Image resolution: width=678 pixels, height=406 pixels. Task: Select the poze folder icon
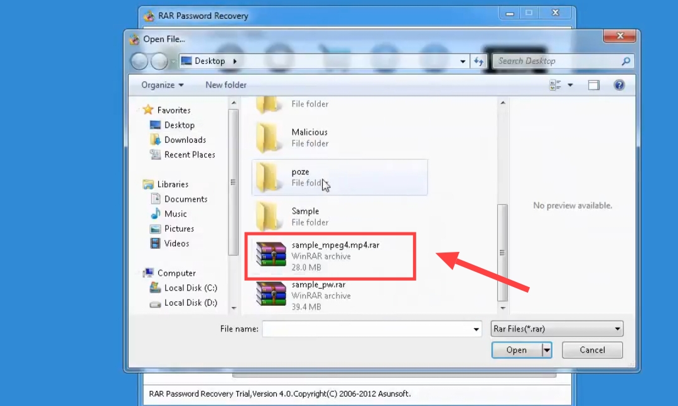[x=267, y=177]
